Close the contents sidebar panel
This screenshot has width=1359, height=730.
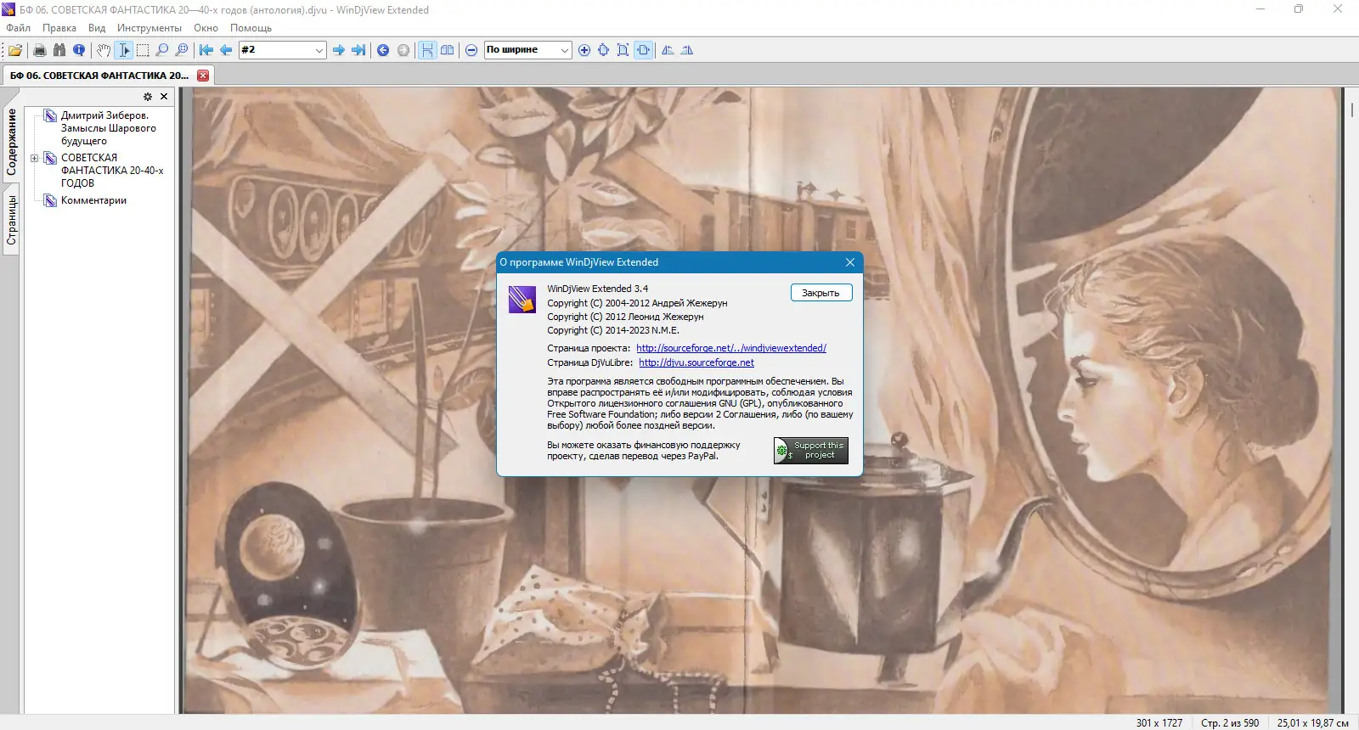(x=164, y=97)
